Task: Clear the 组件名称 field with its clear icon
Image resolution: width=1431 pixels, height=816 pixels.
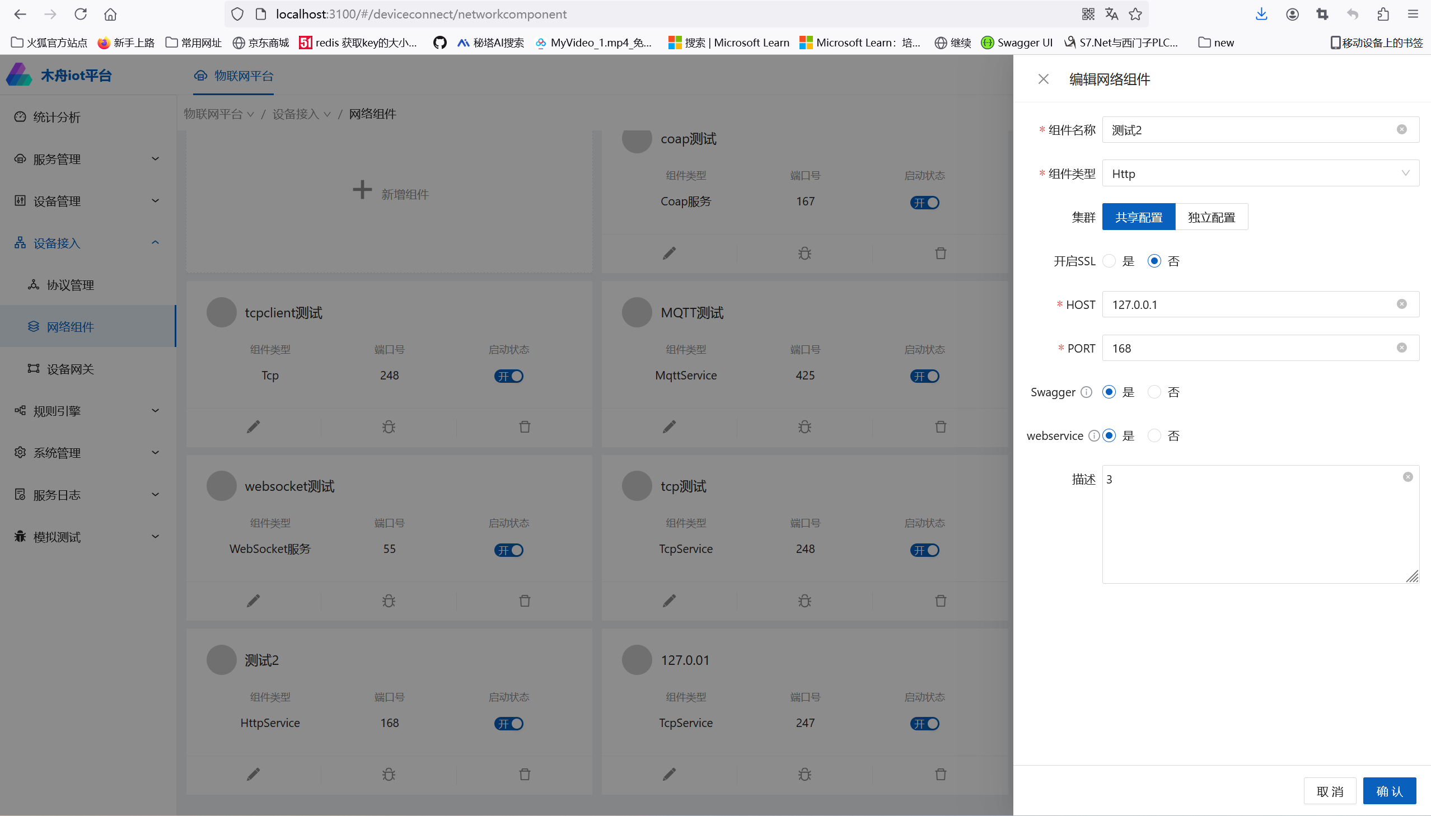Action: coord(1401,129)
